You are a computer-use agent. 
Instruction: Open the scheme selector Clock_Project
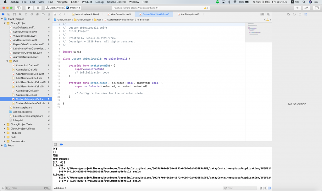(55, 8)
